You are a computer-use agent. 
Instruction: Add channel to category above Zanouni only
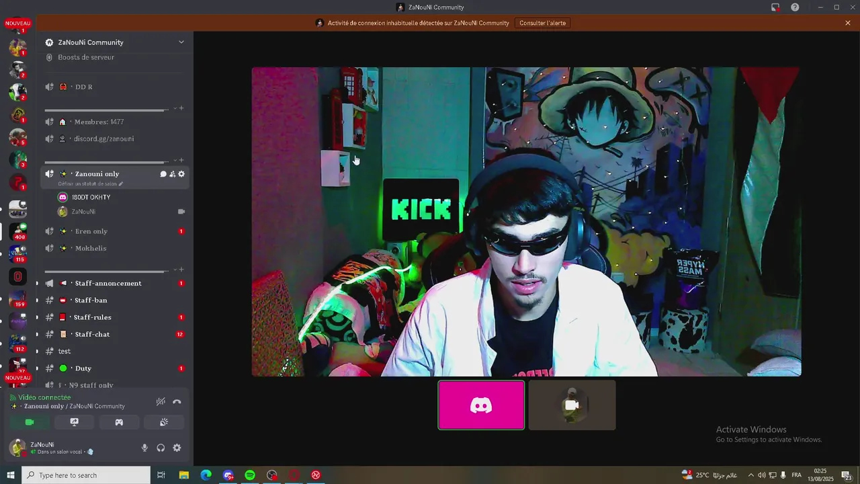click(x=181, y=160)
